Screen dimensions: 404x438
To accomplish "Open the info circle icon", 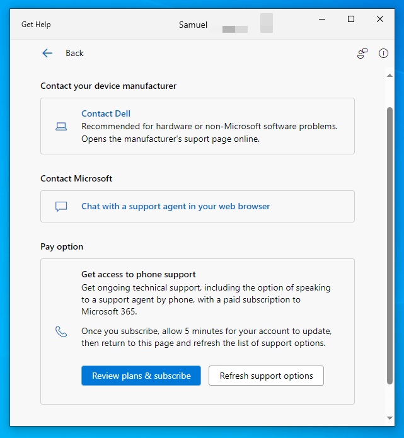I will [383, 53].
